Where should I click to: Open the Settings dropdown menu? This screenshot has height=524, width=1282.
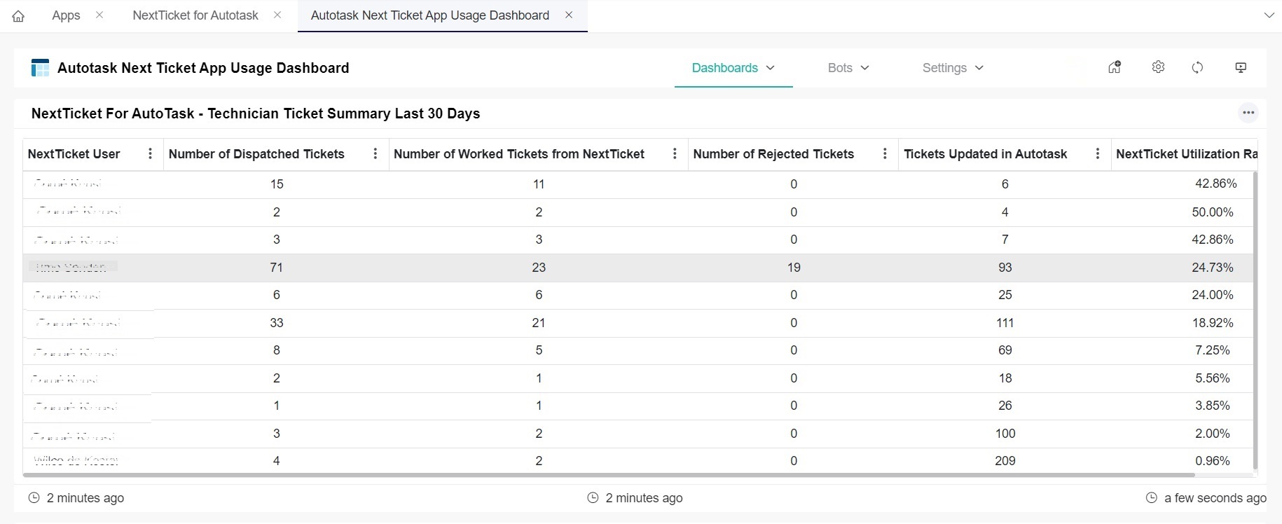tap(953, 68)
